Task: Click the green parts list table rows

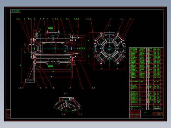Action: click(145, 63)
